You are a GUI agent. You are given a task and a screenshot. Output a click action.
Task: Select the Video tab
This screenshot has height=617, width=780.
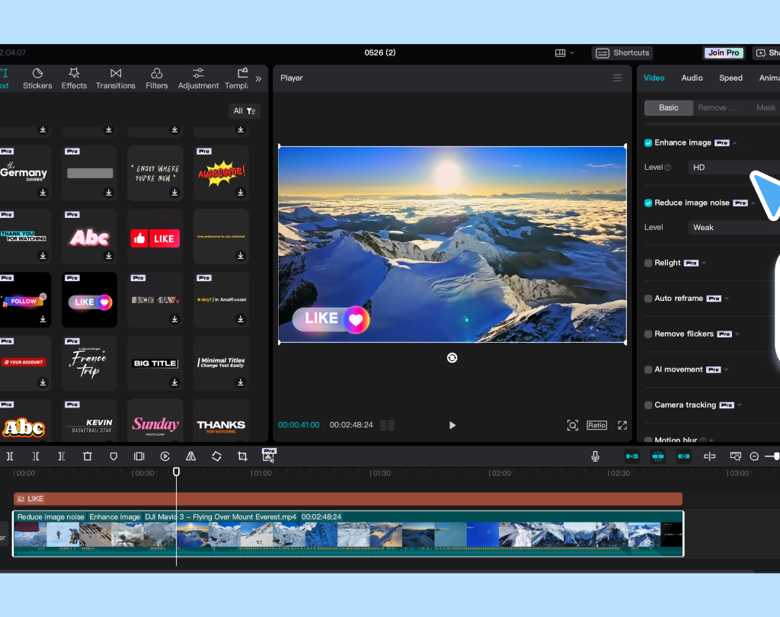[654, 78]
